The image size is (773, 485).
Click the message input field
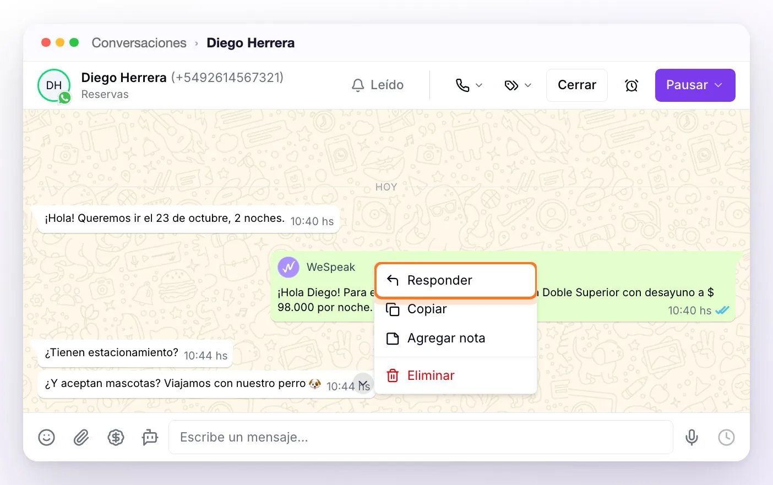[421, 438]
